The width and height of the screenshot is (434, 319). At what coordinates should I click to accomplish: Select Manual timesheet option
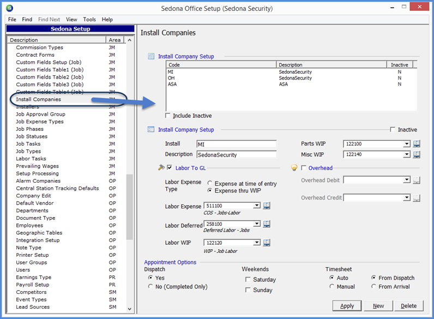pyautogui.click(x=331, y=286)
